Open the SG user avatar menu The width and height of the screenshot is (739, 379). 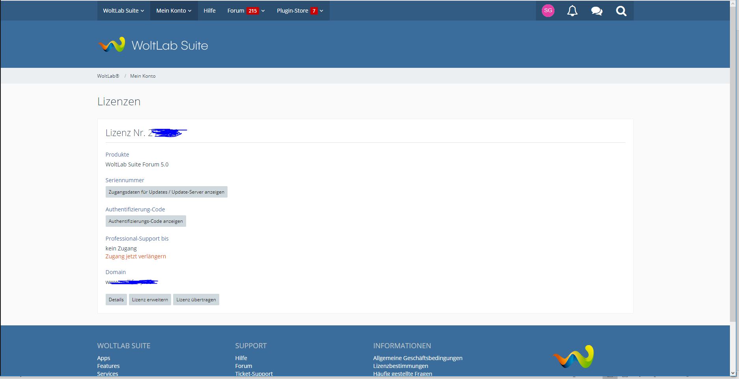tap(548, 11)
